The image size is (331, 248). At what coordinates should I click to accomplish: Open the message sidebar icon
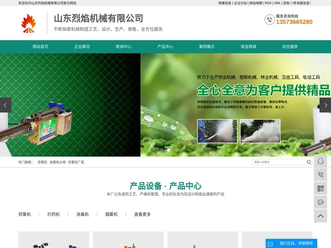[x=320, y=202]
